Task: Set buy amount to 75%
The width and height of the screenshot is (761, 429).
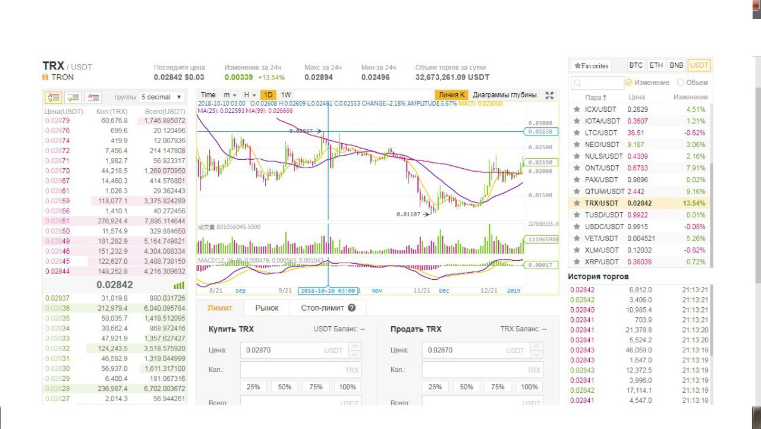Action: 316,387
